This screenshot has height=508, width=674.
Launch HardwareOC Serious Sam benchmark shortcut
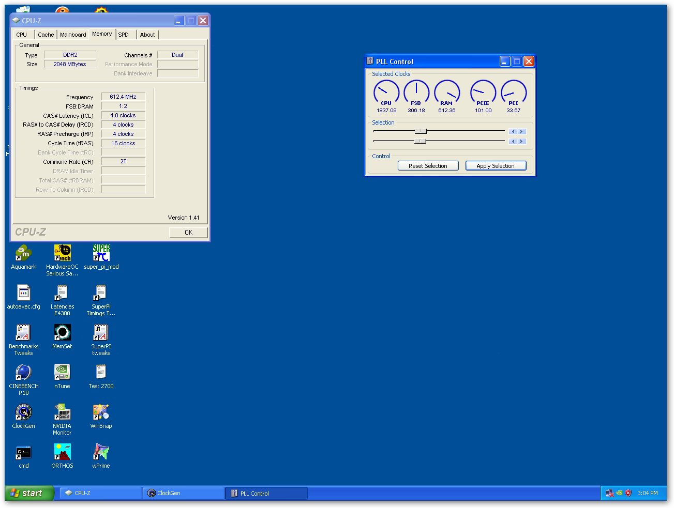coord(62,253)
